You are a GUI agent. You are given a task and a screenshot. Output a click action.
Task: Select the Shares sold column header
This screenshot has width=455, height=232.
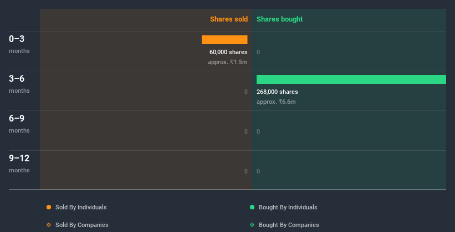[229, 19]
